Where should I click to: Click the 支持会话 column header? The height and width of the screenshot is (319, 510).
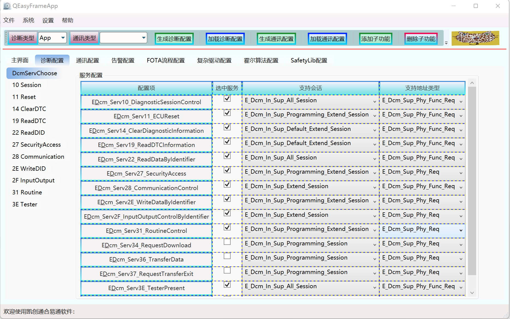311,88
